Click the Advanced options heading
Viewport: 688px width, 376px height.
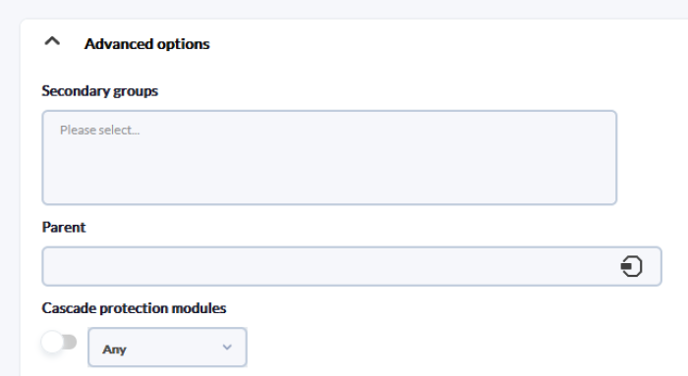point(147,44)
